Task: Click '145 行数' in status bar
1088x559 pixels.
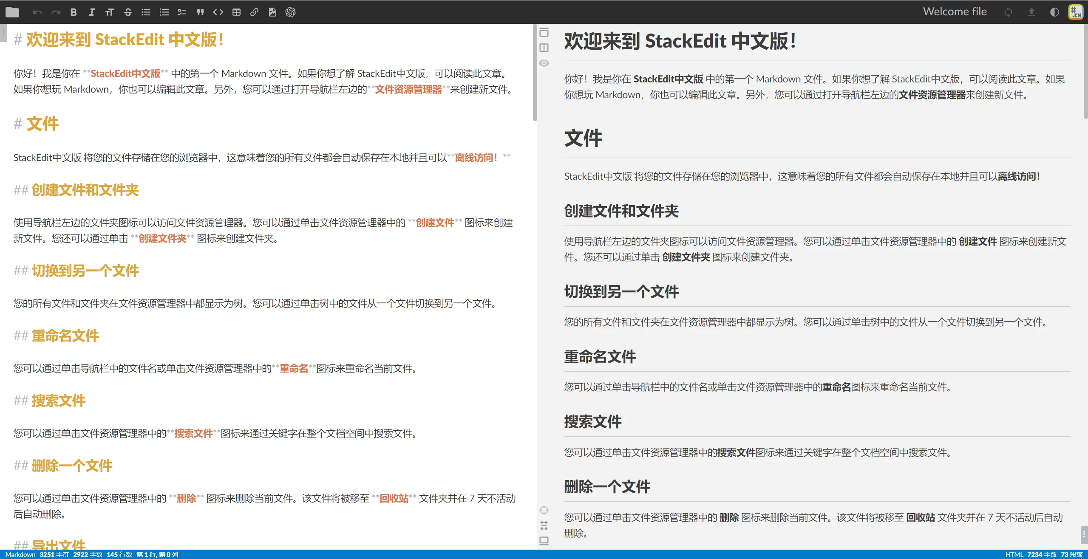Action: point(119,554)
